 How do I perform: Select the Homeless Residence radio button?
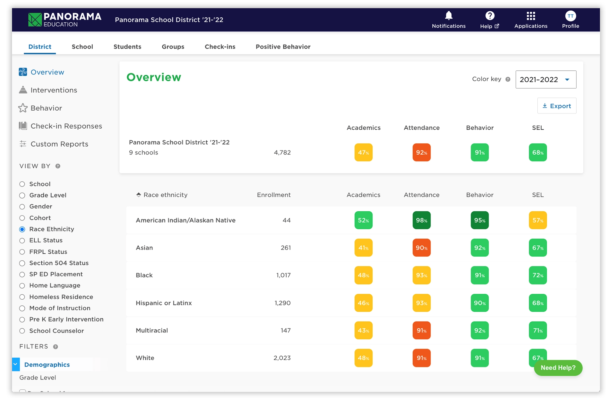coord(22,297)
